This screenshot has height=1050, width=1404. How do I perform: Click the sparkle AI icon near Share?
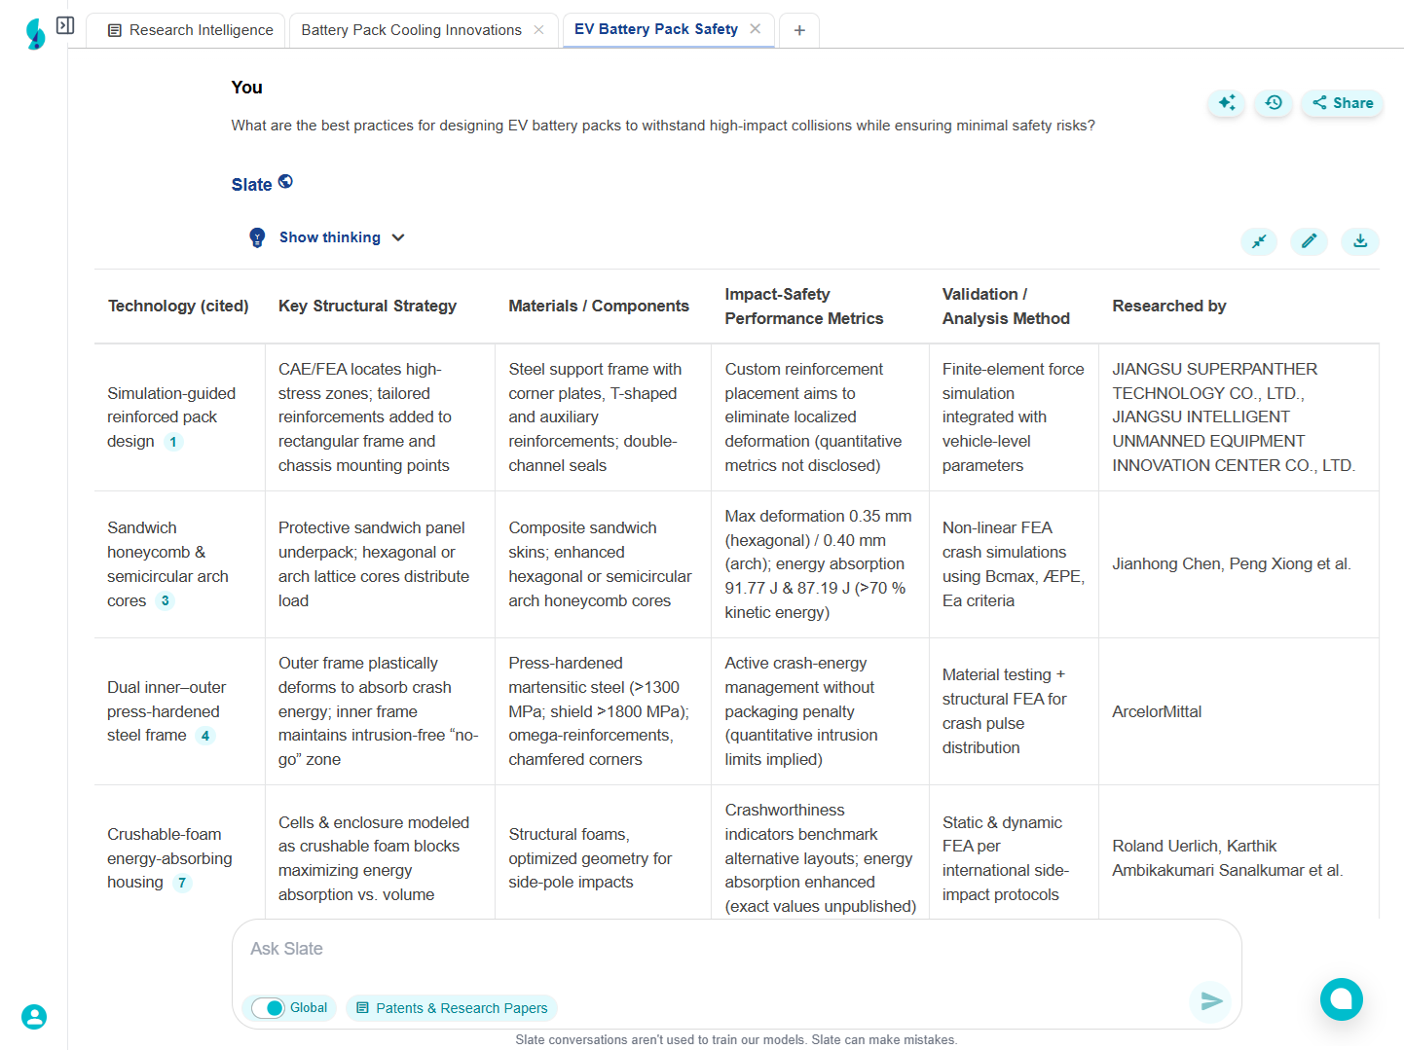point(1227,102)
